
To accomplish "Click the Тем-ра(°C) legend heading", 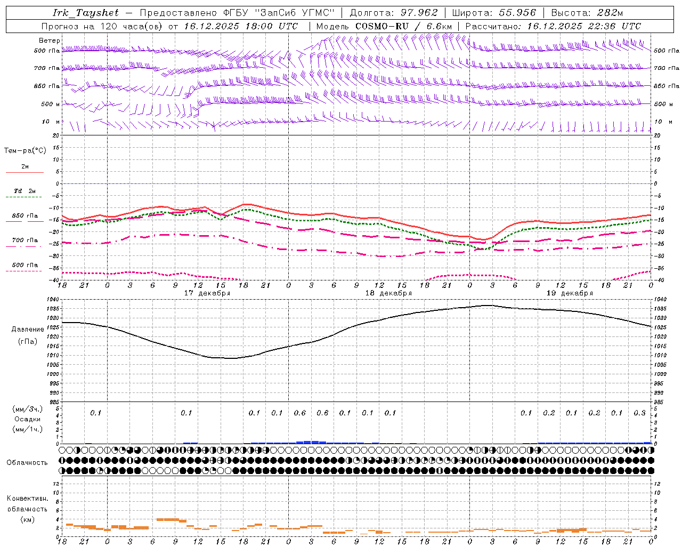I will 25,150.
